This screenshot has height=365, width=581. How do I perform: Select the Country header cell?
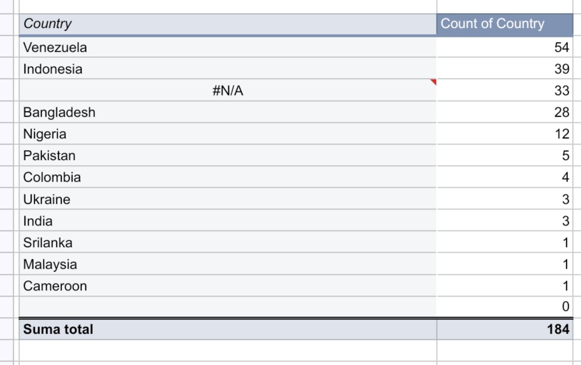coord(228,24)
